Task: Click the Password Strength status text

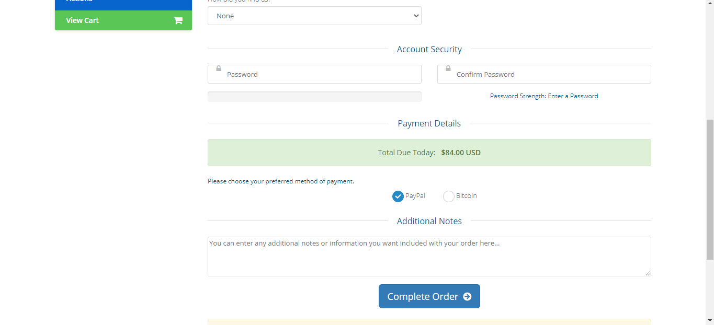Action: (x=544, y=96)
